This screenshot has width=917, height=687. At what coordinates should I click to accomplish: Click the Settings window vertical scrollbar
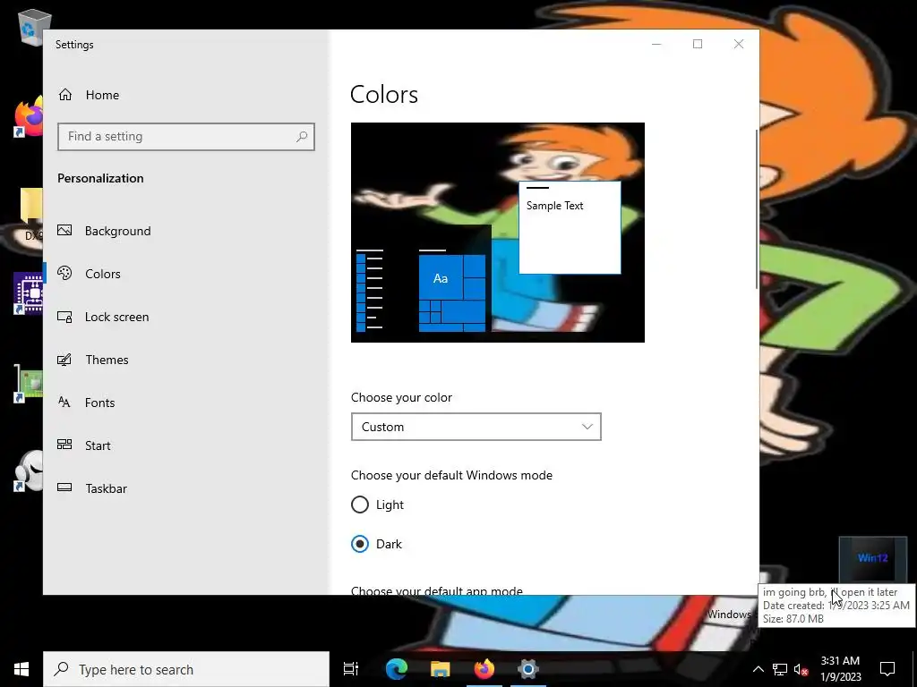click(758, 209)
